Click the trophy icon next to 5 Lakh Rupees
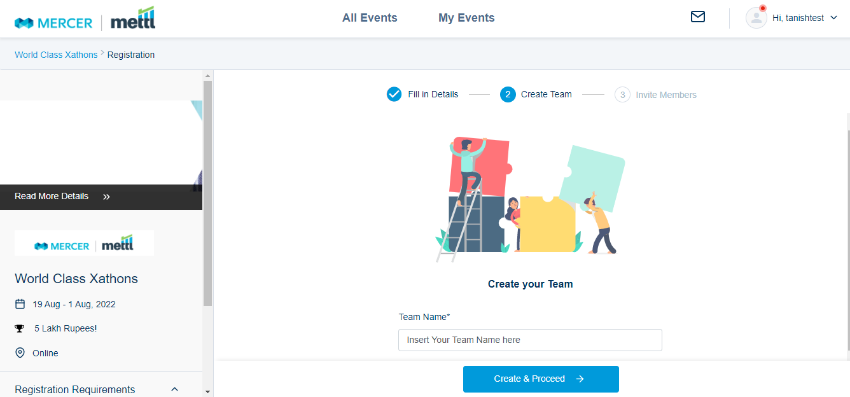 tap(20, 328)
